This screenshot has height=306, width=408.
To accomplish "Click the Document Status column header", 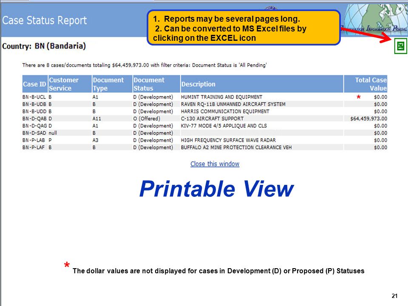I will [x=156, y=84].
